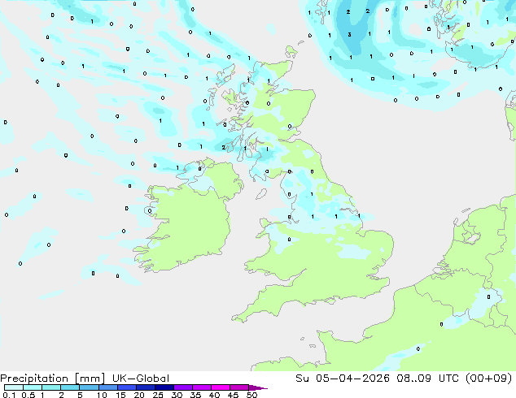Click the '15' legend label
This screenshot has height=398, width=516.
click(x=120, y=395)
